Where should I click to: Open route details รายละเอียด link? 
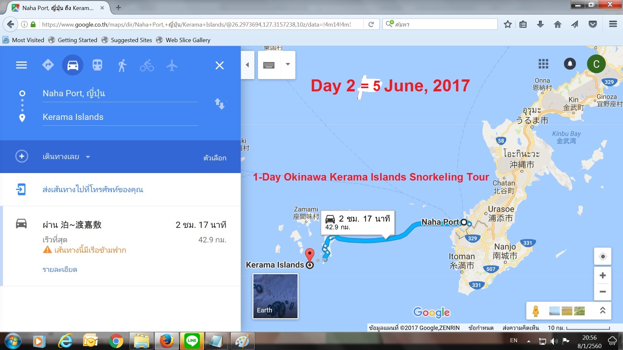(x=60, y=270)
